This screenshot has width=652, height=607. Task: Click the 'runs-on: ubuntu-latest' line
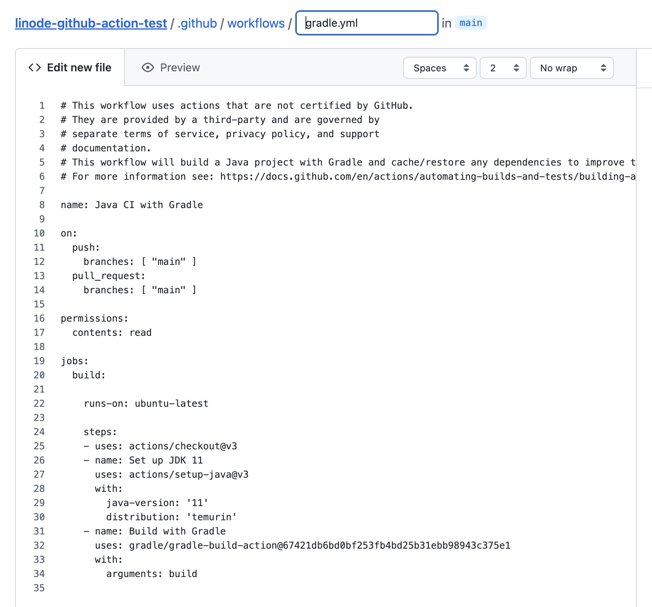(146, 404)
